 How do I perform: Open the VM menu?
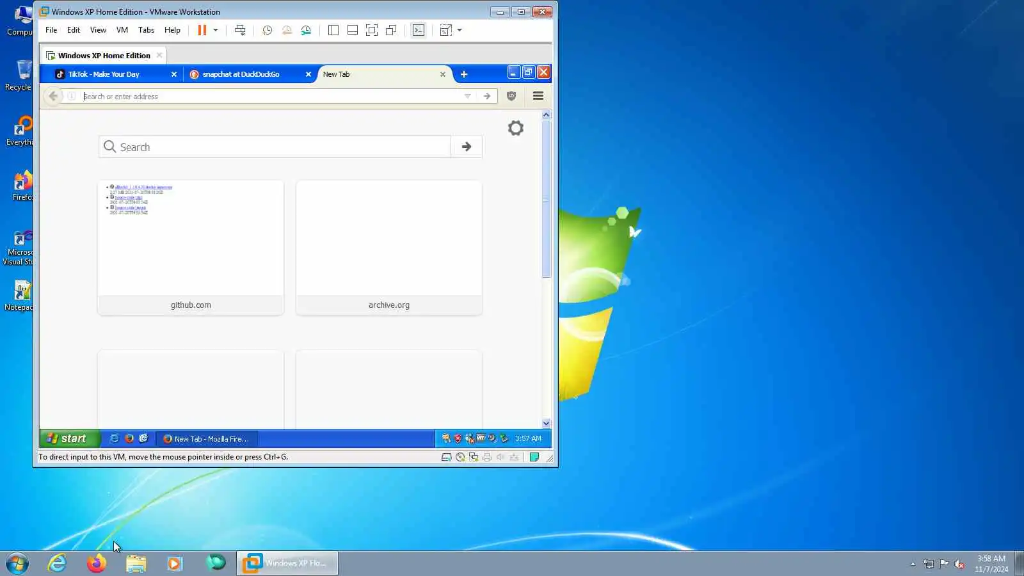click(122, 30)
